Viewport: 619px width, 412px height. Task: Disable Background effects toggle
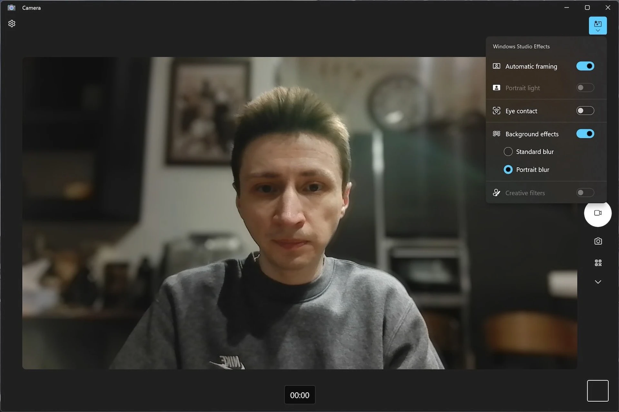click(x=585, y=134)
